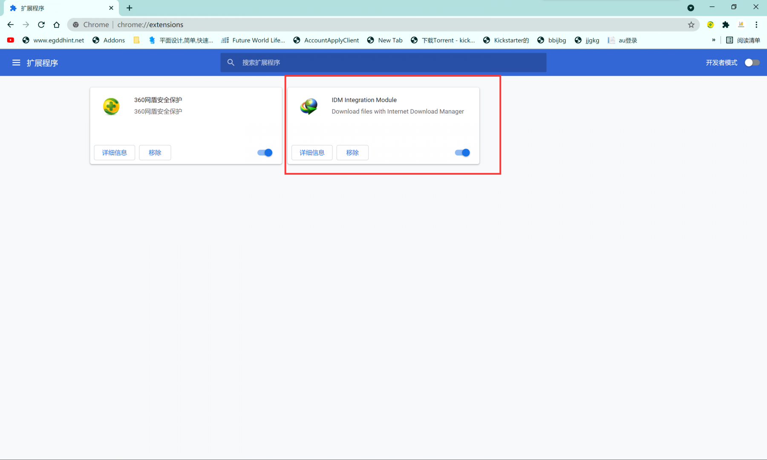Open the Future World Life bookmark

point(253,40)
